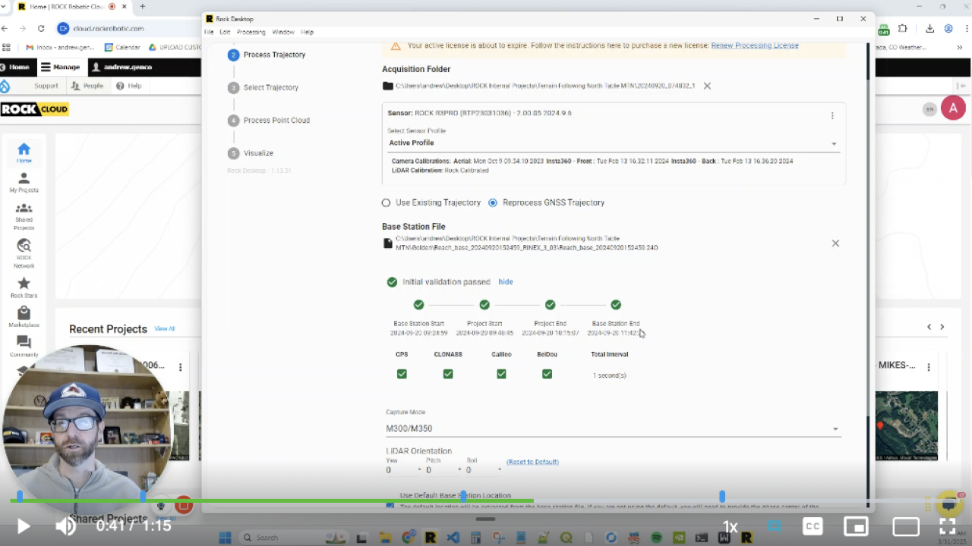Screen dimensions: 972x546
Task: Open the sensor options three-dot menu
Action: (x=832, y=115)
